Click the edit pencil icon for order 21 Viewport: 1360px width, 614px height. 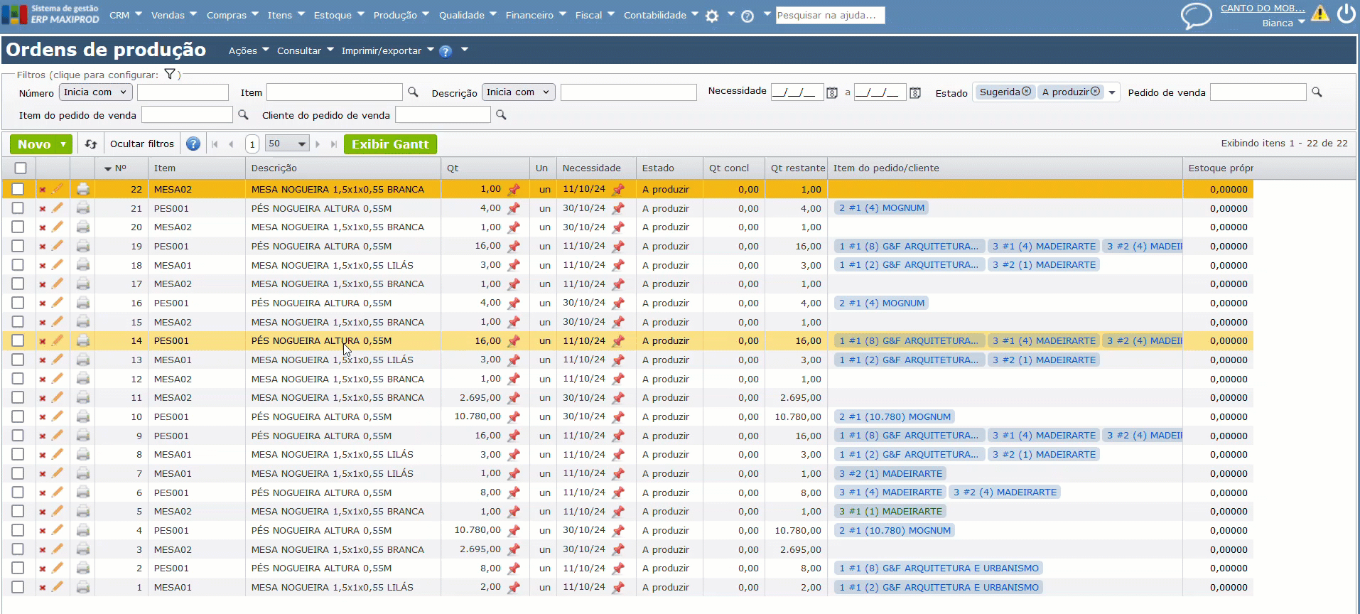coord(58,208)
